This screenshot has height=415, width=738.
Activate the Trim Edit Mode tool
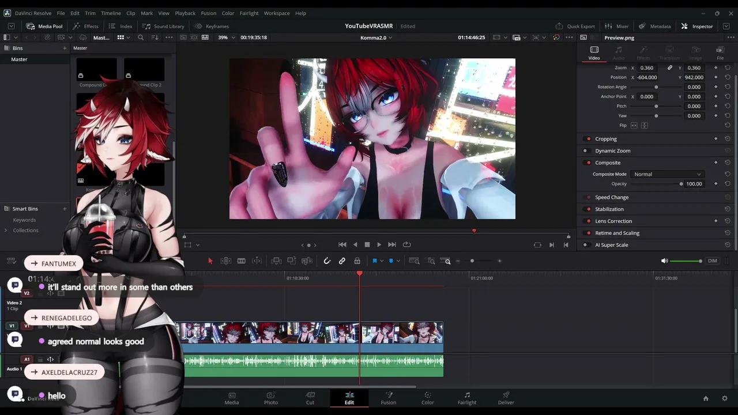pos(226,261)
